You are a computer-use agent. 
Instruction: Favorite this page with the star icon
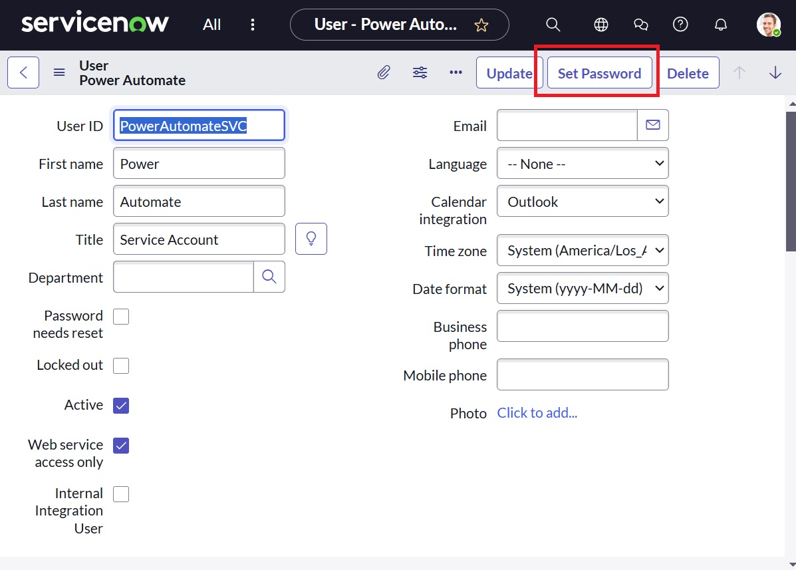pyautogui.click(x=481, y=25)
